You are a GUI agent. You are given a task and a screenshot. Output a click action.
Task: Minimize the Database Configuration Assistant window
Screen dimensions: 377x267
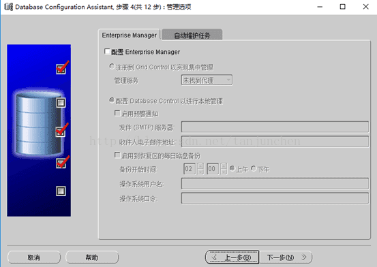(320, 7)
